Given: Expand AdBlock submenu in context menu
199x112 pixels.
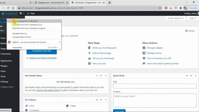Looking at the screenshot, I should pyautogui.click(x=60, y=42).
